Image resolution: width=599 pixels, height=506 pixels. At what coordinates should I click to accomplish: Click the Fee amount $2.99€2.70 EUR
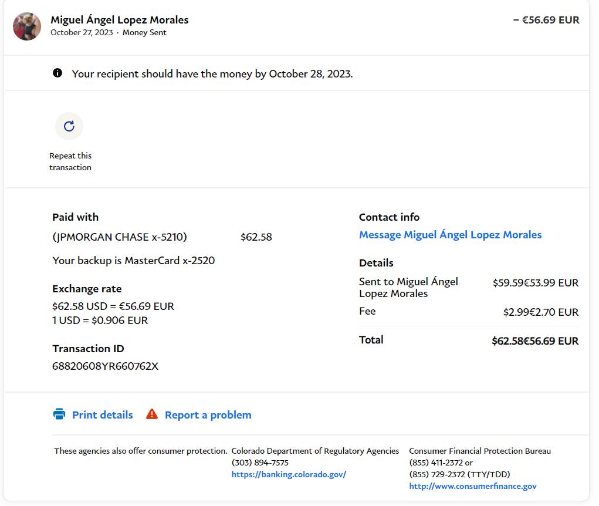coord(540,312)
